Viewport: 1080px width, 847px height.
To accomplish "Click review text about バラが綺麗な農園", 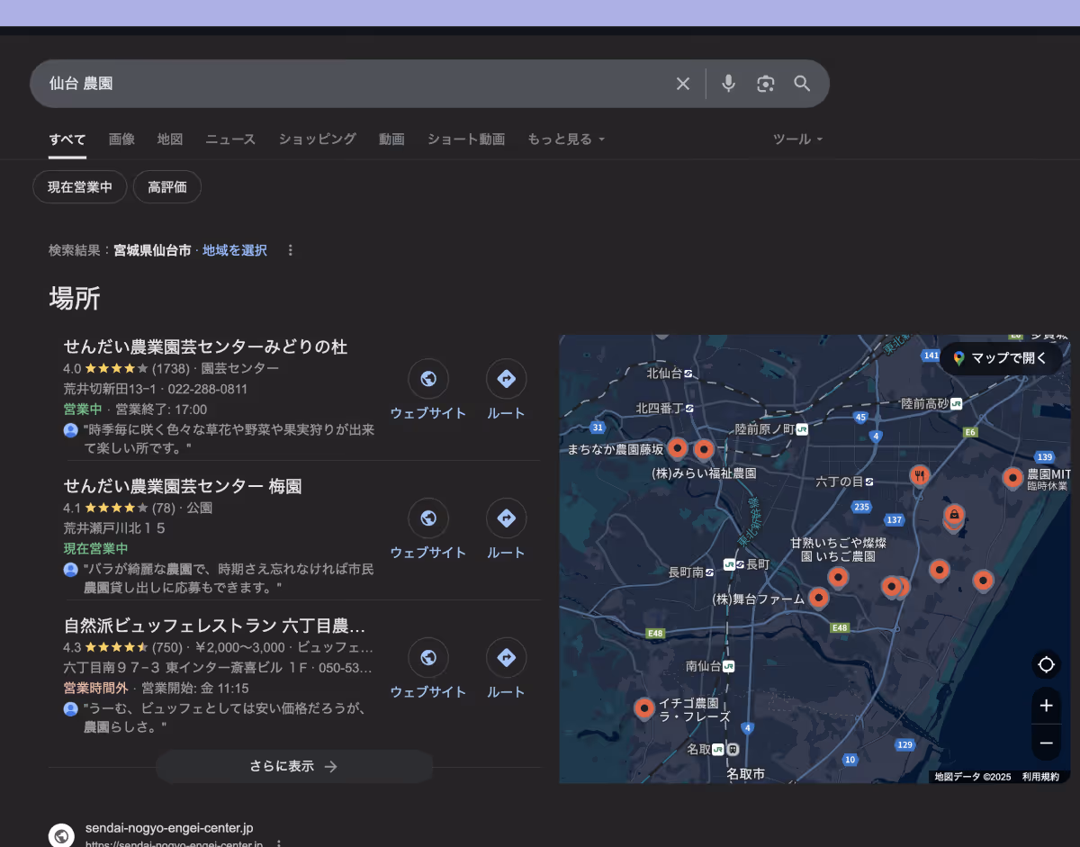I will (229, 578).
